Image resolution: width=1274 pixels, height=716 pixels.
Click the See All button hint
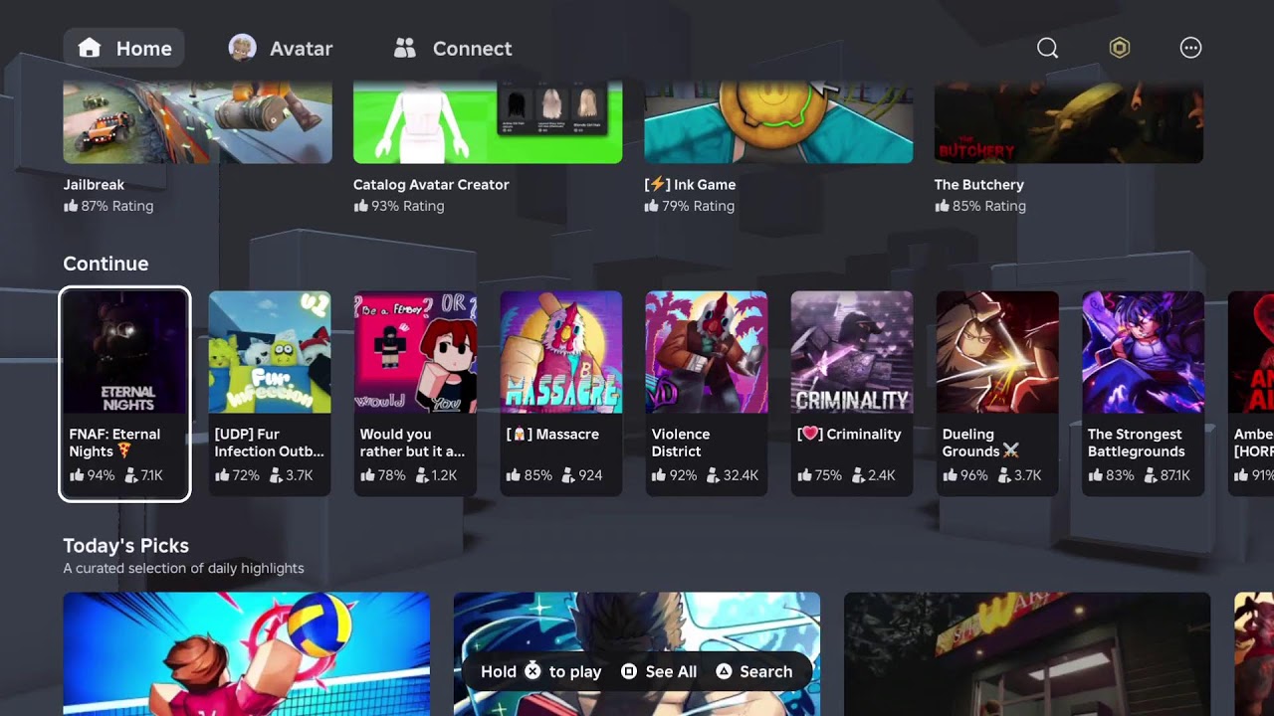[659, 671]
